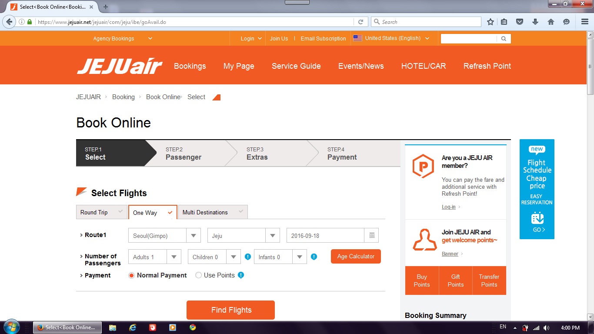
Task: Click the Find Flights button
Action: 230,310
